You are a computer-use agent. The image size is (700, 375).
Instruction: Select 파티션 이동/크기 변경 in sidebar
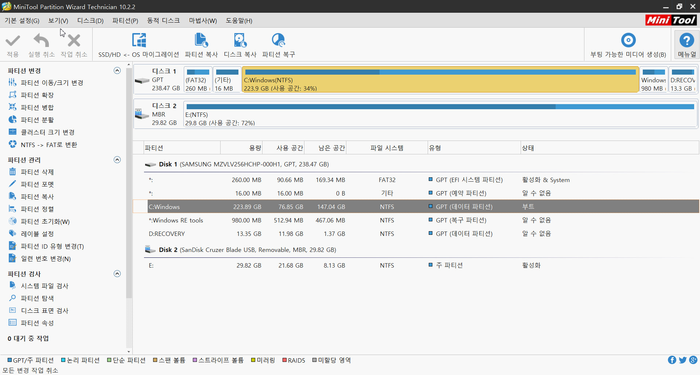pos(46,83)
